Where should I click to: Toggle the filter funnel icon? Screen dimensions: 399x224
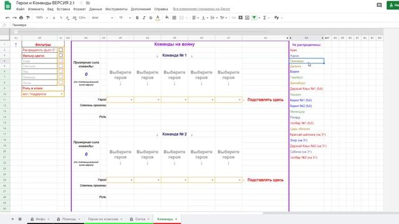[254, 18]
